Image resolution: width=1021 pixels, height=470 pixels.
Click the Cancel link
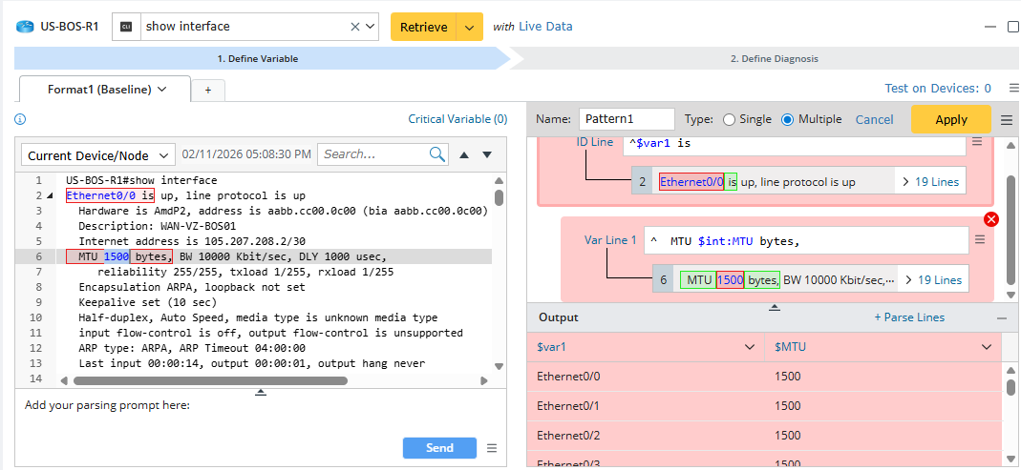point(874,120)
